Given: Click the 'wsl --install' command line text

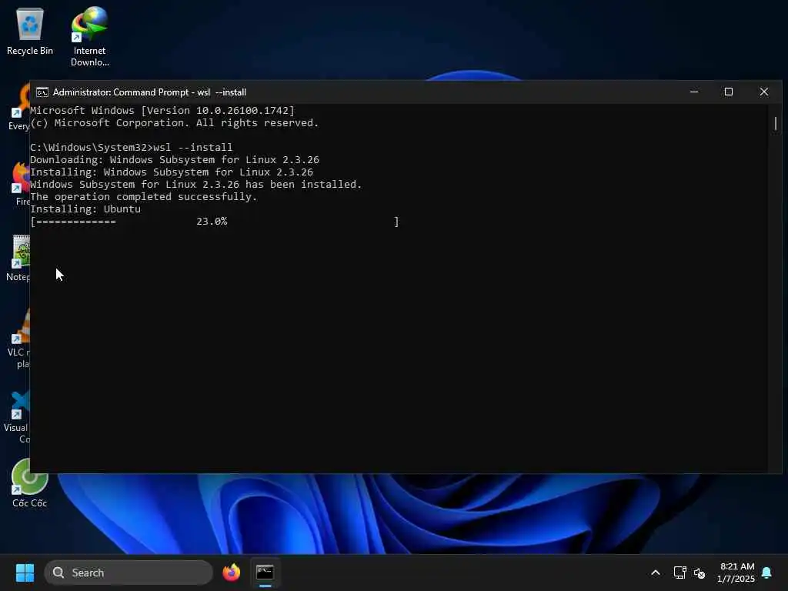Looking at the screenshot, I should [193, 147].
